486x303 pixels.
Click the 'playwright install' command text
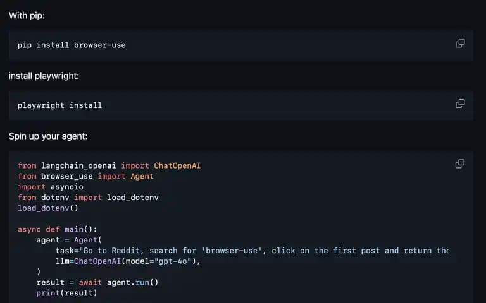(59, 105)
